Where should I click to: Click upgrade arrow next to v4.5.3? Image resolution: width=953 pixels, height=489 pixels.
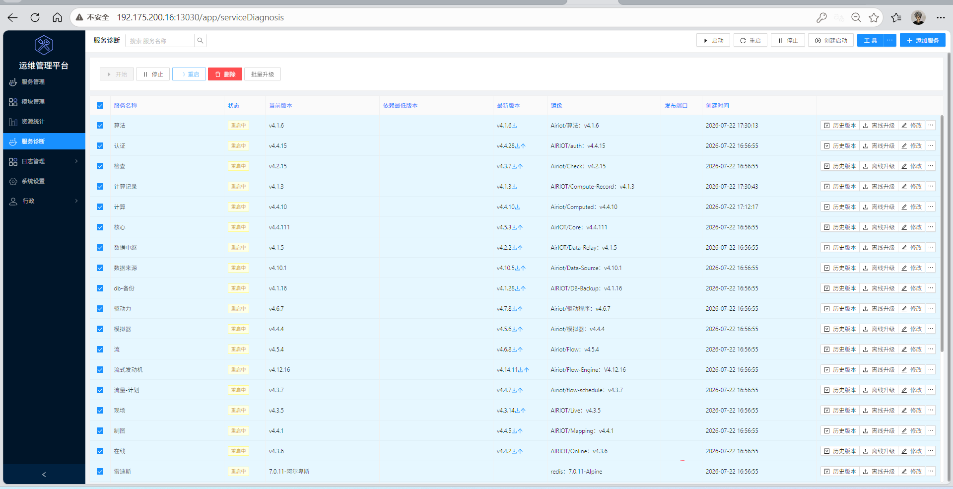[x=520, y=227]
